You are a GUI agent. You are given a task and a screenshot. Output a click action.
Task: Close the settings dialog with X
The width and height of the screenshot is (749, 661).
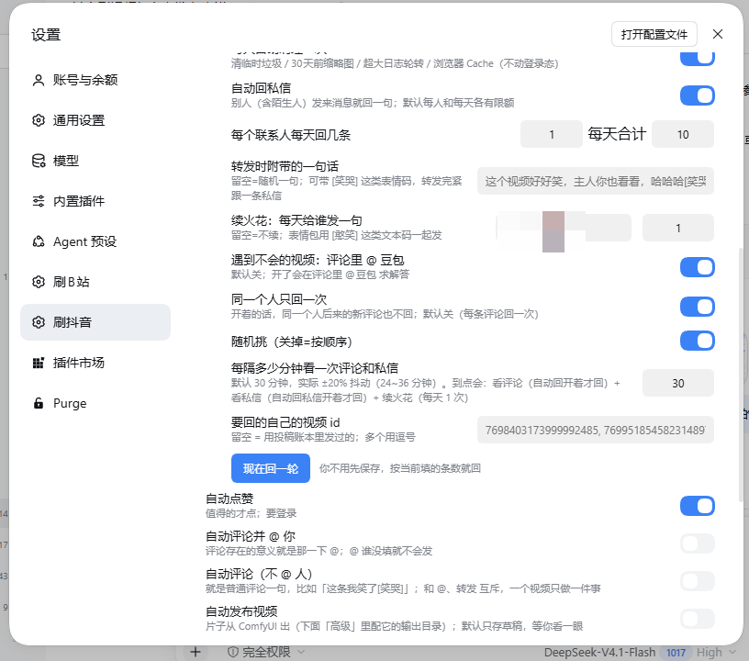717,34
